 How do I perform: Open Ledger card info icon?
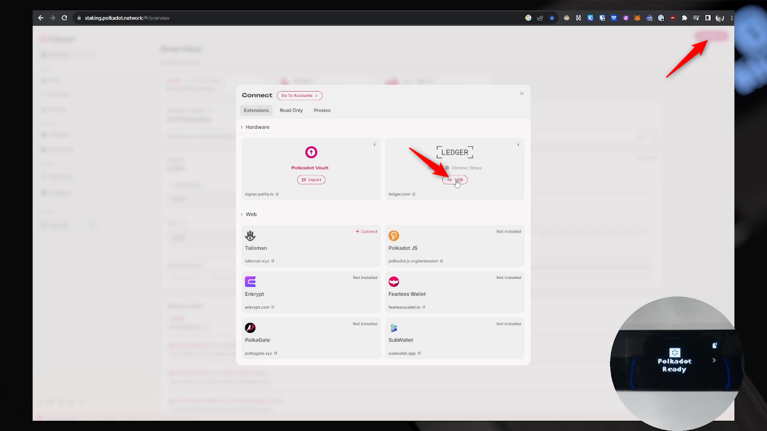point(518,144)
